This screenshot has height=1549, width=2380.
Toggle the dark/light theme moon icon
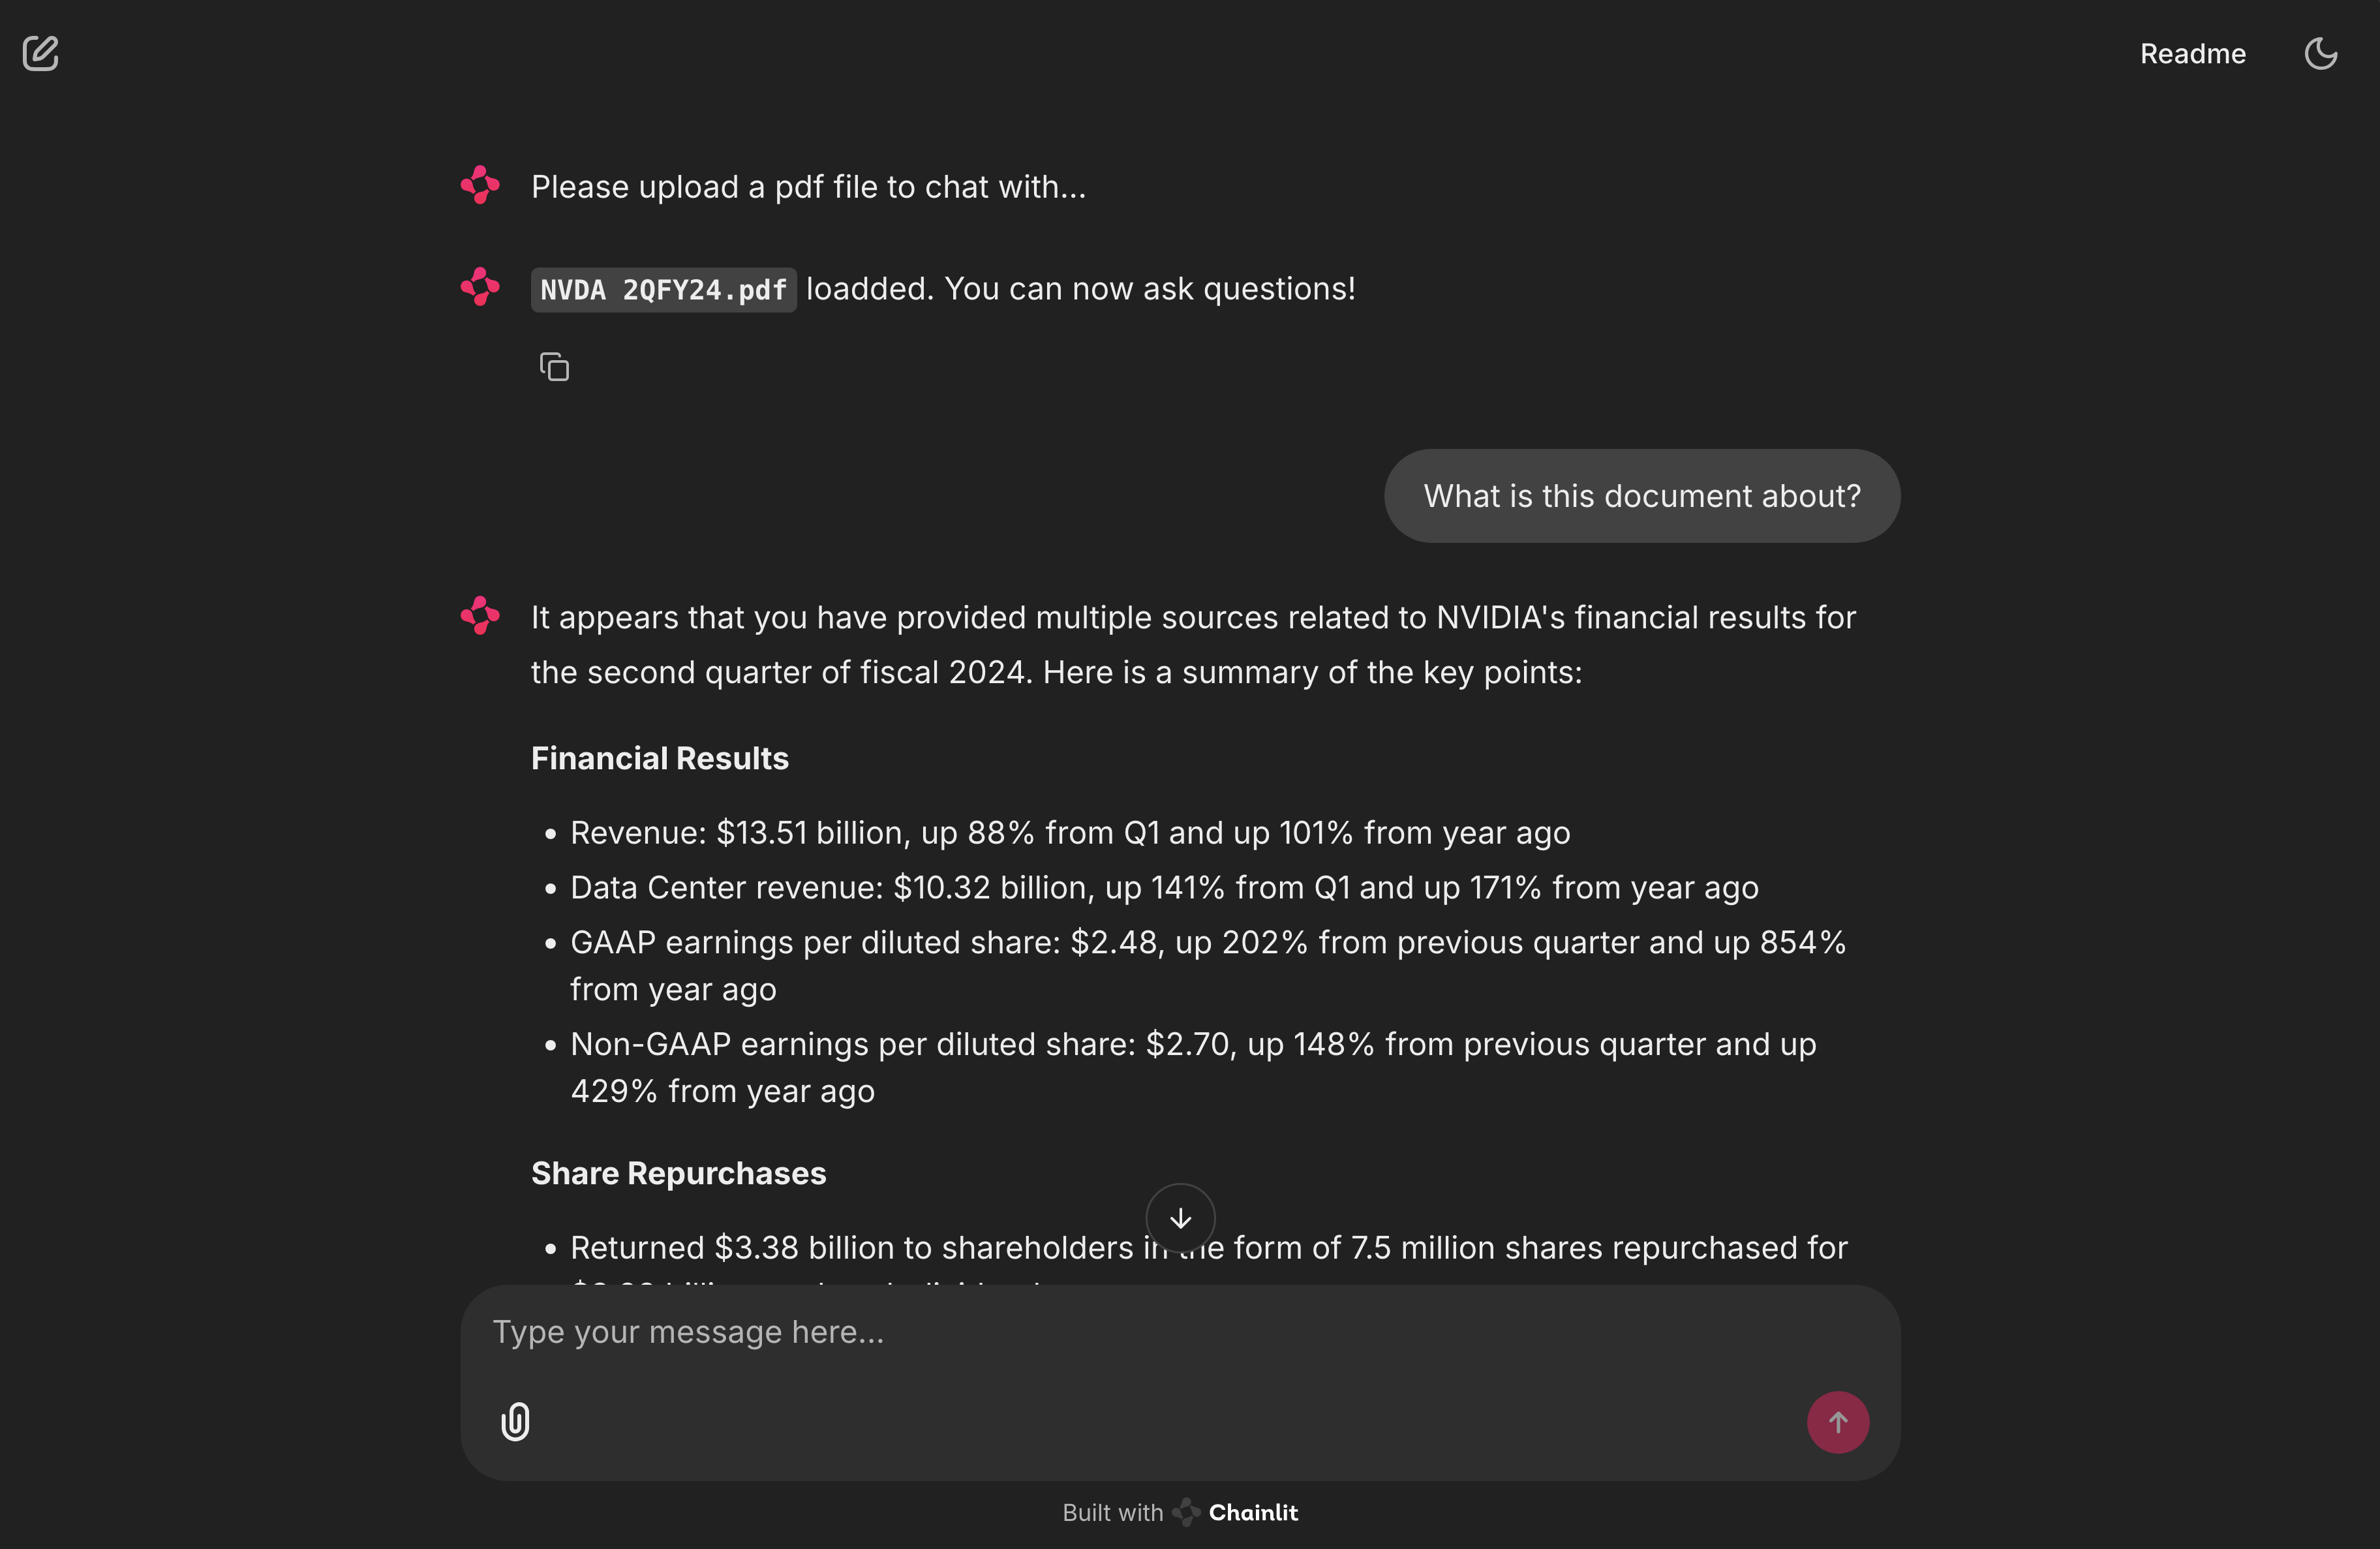click(x=2320, y=54)
